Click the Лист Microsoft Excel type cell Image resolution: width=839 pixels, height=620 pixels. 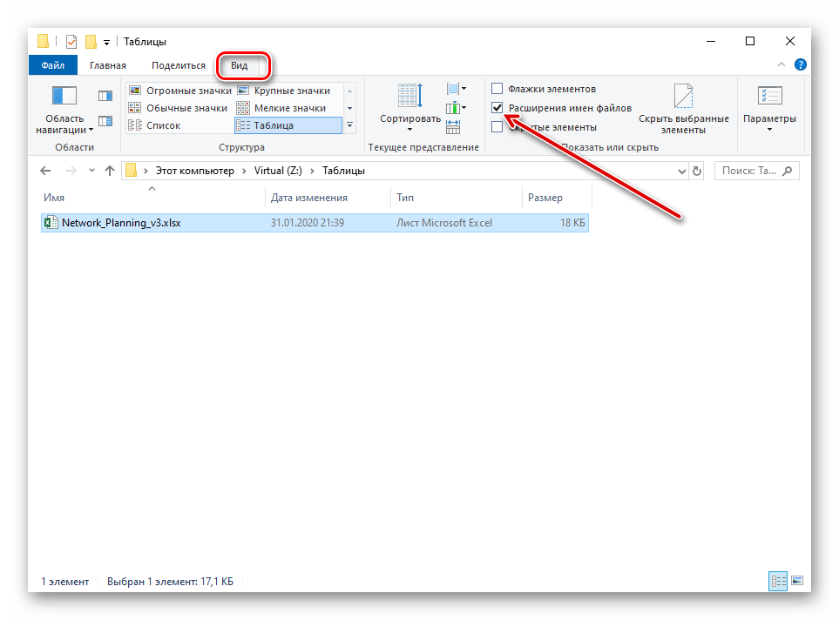click(444, 223)
